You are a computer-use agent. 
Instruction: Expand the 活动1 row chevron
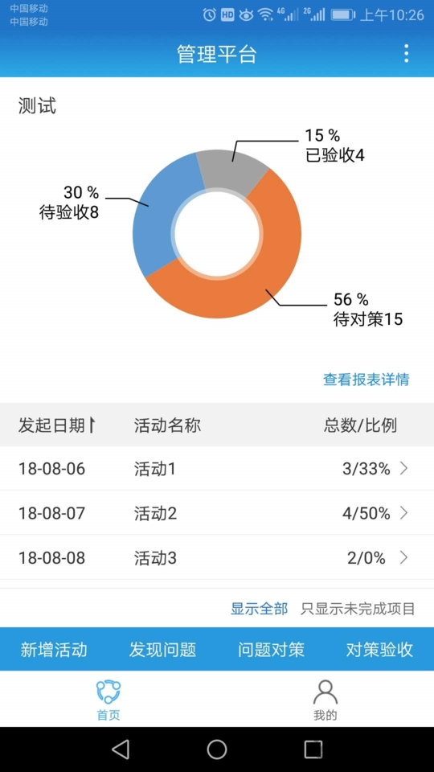pyautogui.click(x=404, y=469)
